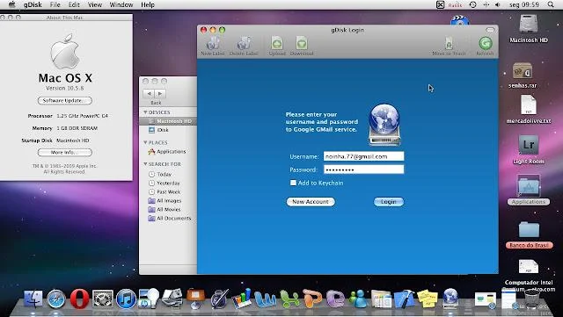This screenshot has height=317, width=563.
Task: Click the volume icon in menu bar
Action: click(498, 4)
